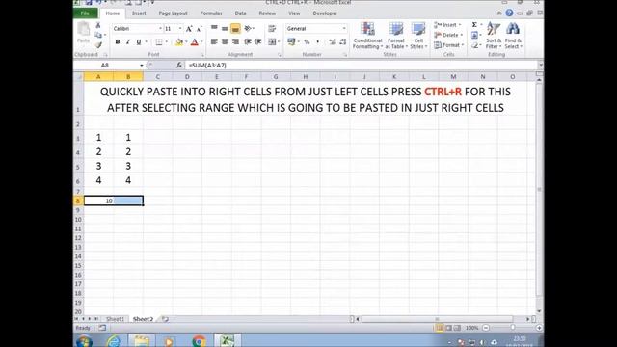The image size is (617, 347).
Task: Select cell A8 containing 10
Action: click(x=98, y=201)
